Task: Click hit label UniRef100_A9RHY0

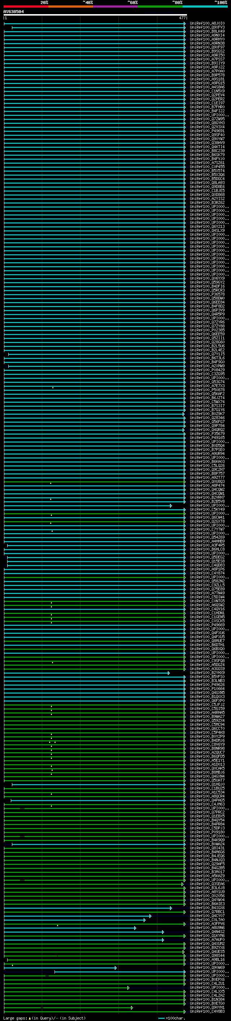Action: click(207, 39)
